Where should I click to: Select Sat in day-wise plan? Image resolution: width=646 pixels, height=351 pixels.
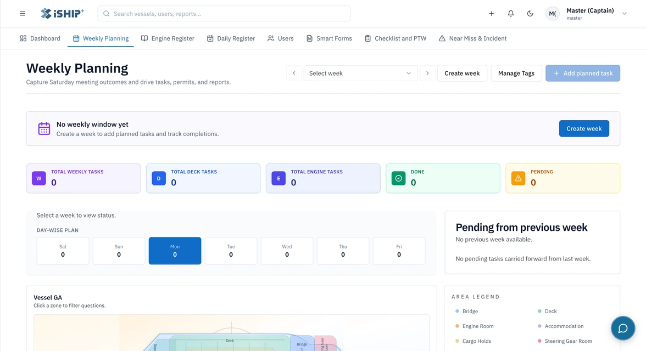[x=63, y=251]
